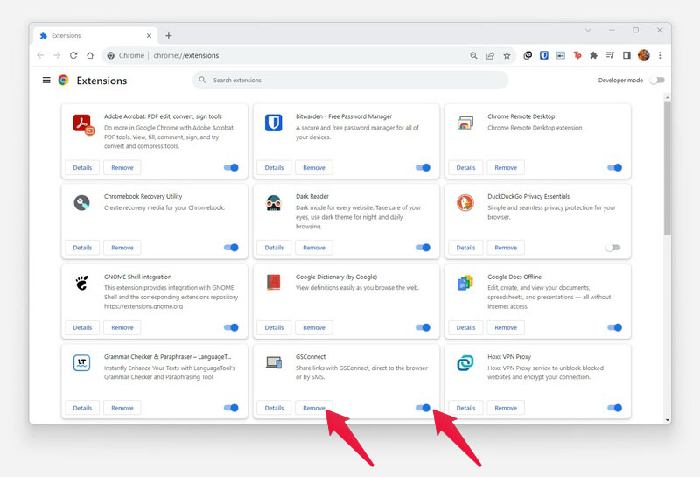Toggle the side panel icon
Screen dimensions: 700x477
[626, 55]
